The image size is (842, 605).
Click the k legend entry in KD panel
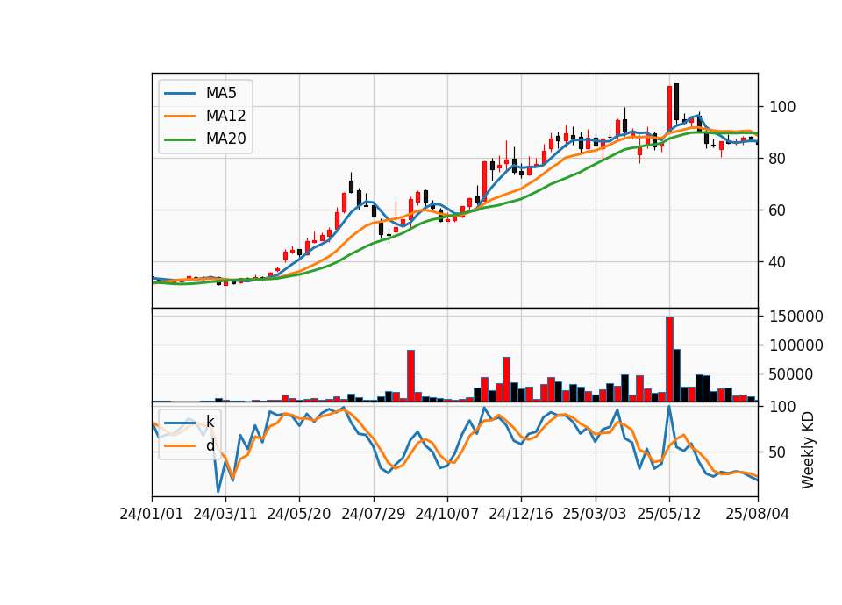tap(189, 422)
